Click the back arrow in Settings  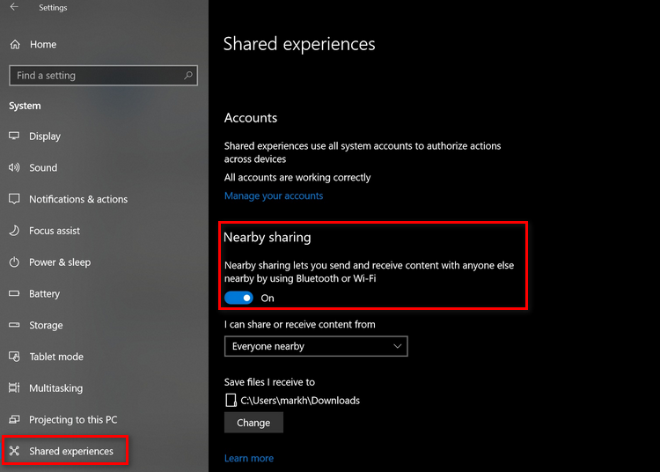tap(14, 7)
